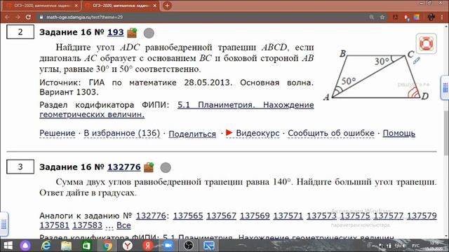Open the 'Видеокурс' link

click(257, 133)
